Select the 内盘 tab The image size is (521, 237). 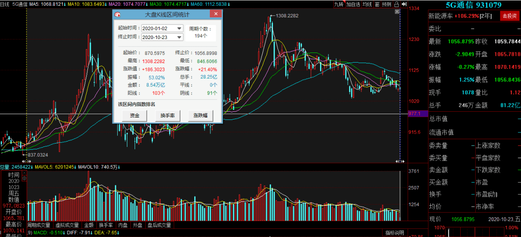pyautogui.click(x=123, y=225)
